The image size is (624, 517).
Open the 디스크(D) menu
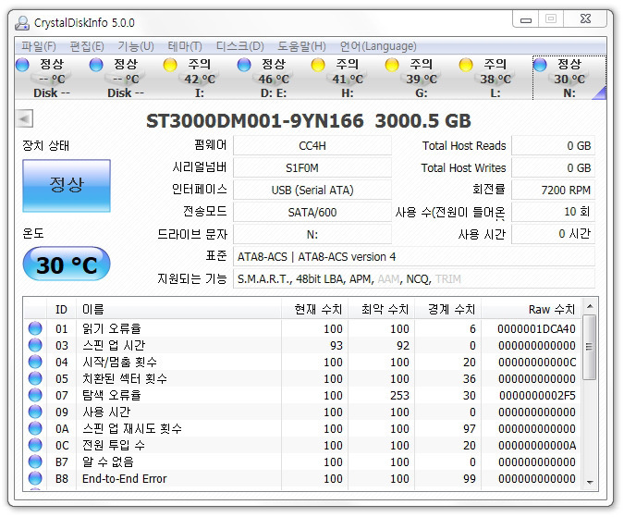coord(240,46)
